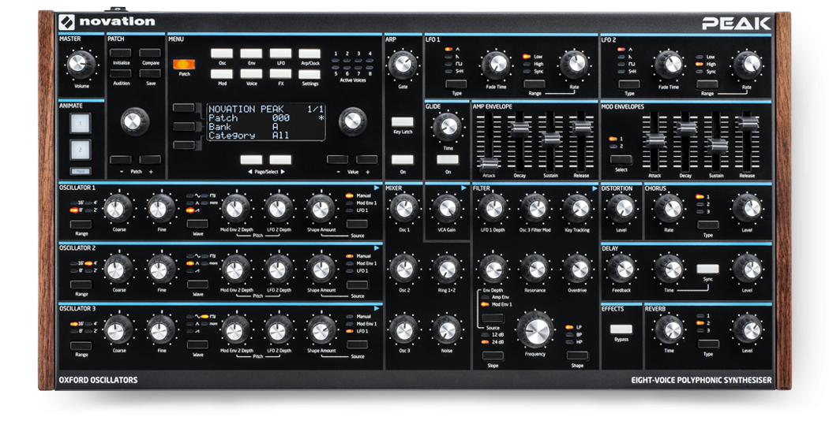829x439 pixels.
Task: Click the mixer Noise knob
Action: tap(447, 329)
